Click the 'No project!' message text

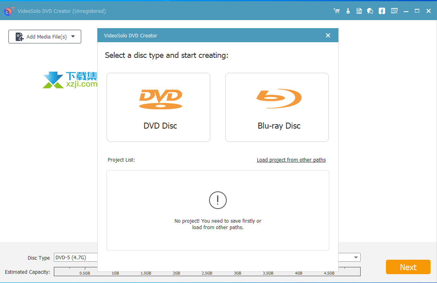[217, 224]
